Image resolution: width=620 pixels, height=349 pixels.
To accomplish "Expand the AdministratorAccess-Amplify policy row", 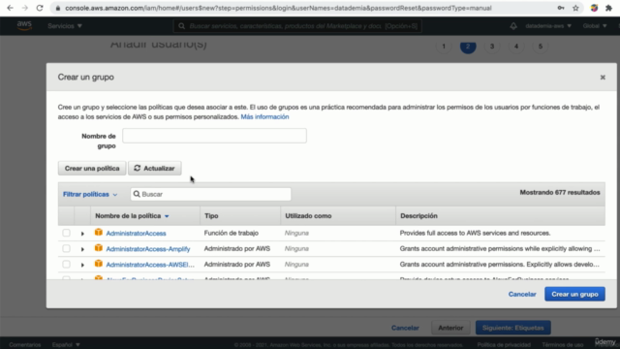I will click(x=82, y=249).
